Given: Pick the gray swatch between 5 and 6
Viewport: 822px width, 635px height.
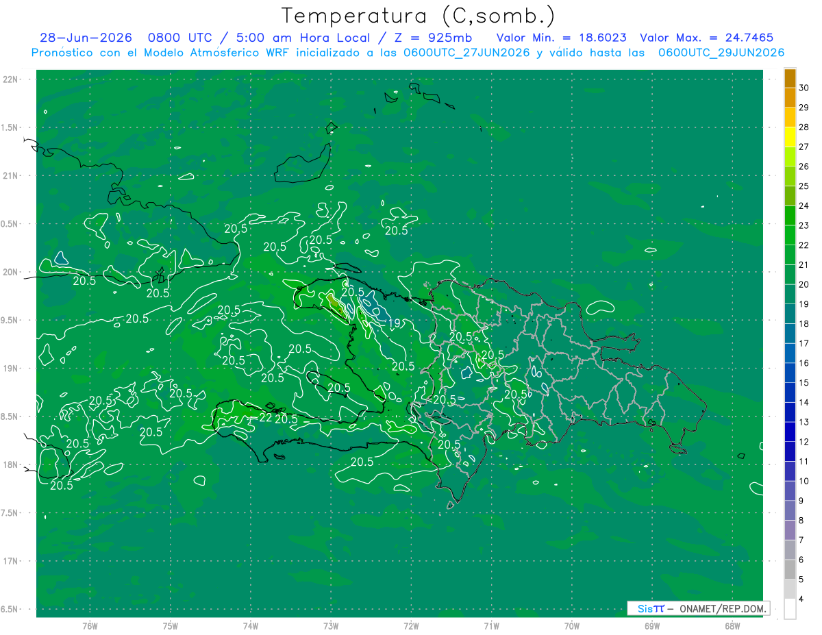Looking at the screenshot, I should pyautogui.click(x=790, y=569).
